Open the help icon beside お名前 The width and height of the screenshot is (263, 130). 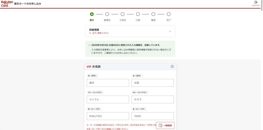pos(172,66)
